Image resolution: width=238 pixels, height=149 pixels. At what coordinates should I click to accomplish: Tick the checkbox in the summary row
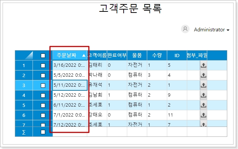pos(43,132)
